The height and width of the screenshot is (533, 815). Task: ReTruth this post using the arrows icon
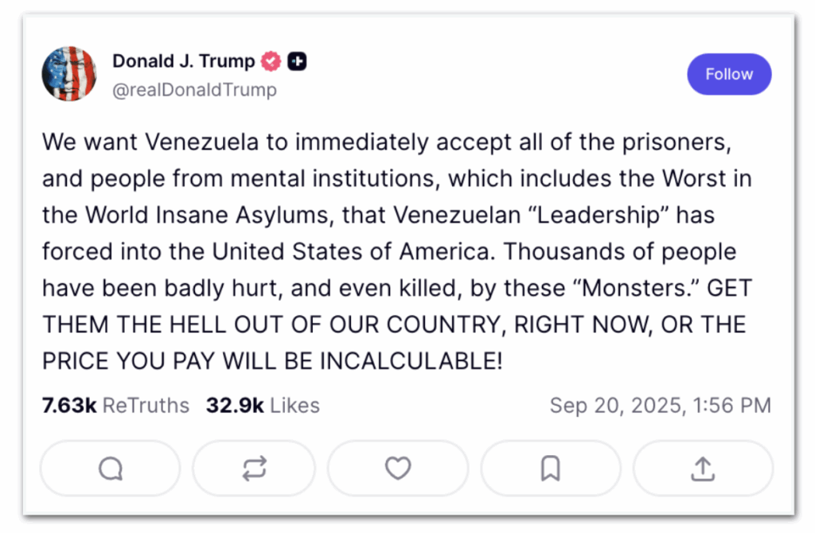tap(254, 469)
